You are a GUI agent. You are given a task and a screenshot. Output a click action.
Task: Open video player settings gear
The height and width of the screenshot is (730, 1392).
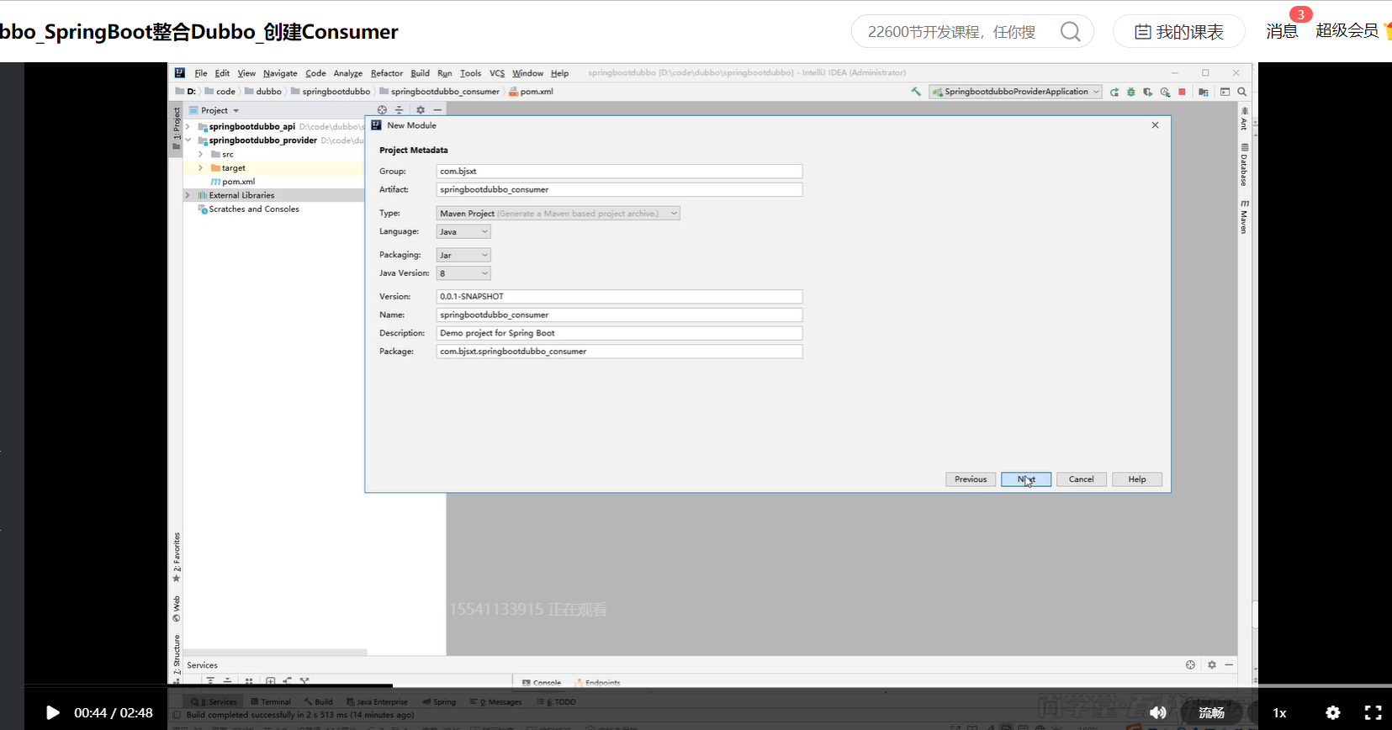point(1333,712)
